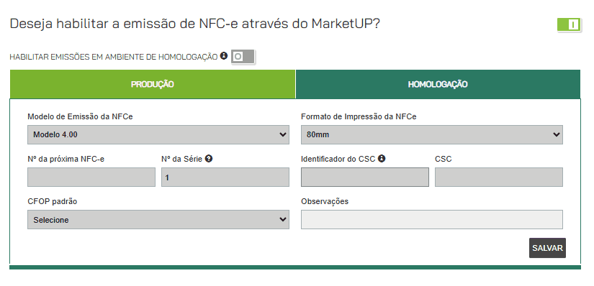
Task: Expand the CFOP padrão dropdown
Action: [x=158, y=220]
